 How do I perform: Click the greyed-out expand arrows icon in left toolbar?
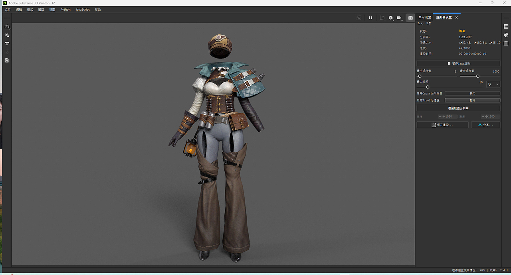point(7,52)
